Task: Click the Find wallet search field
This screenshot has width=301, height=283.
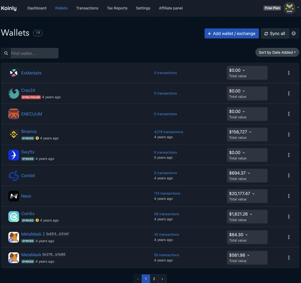Action: click(x=34, y=53)
